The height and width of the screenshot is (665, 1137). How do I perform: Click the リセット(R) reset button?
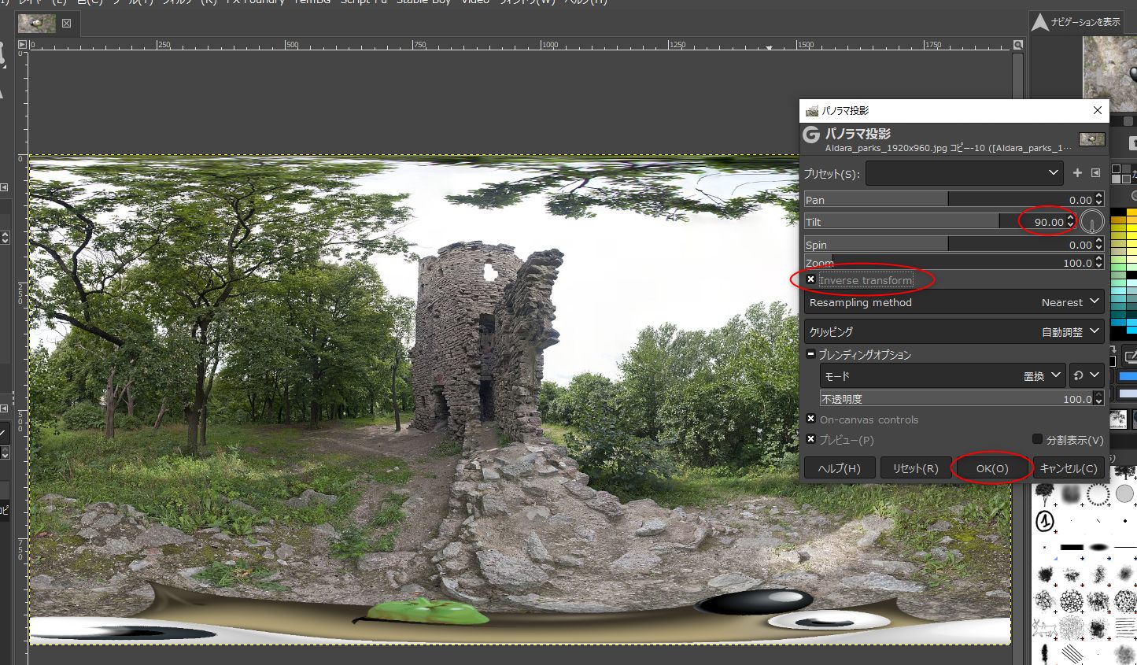(x=914, y=468)
